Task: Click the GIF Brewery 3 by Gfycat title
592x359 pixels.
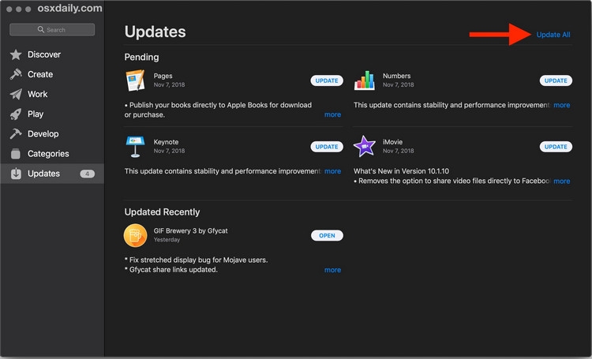Action: [x=191, y=230]
